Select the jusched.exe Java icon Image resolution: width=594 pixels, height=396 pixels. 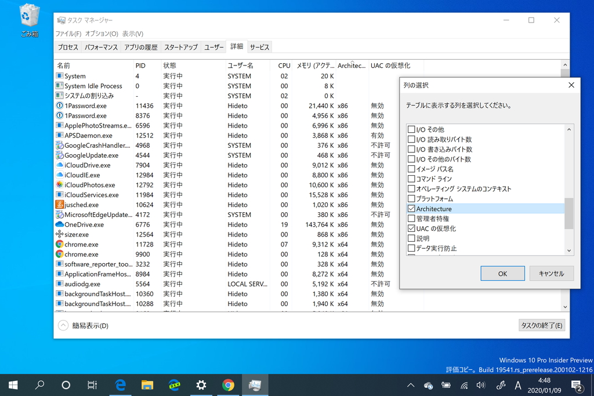click(x=60, y=205)
